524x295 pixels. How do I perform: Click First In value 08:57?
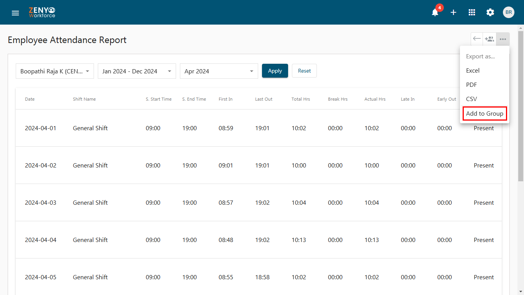(x=226, y=203)
